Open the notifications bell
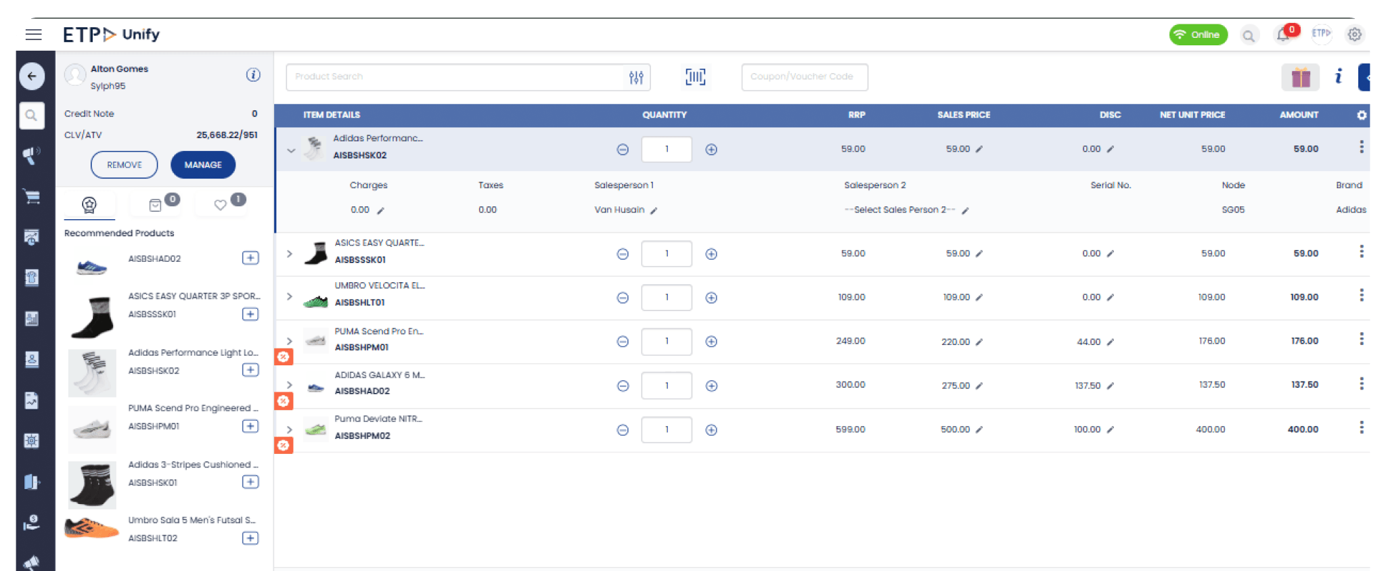Screen dimensions: 1386x571 click(1283, 35)
